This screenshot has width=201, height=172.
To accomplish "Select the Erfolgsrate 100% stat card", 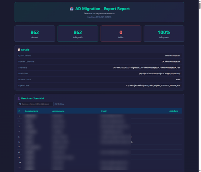I will pyautogui.click(x=164, y=34).
